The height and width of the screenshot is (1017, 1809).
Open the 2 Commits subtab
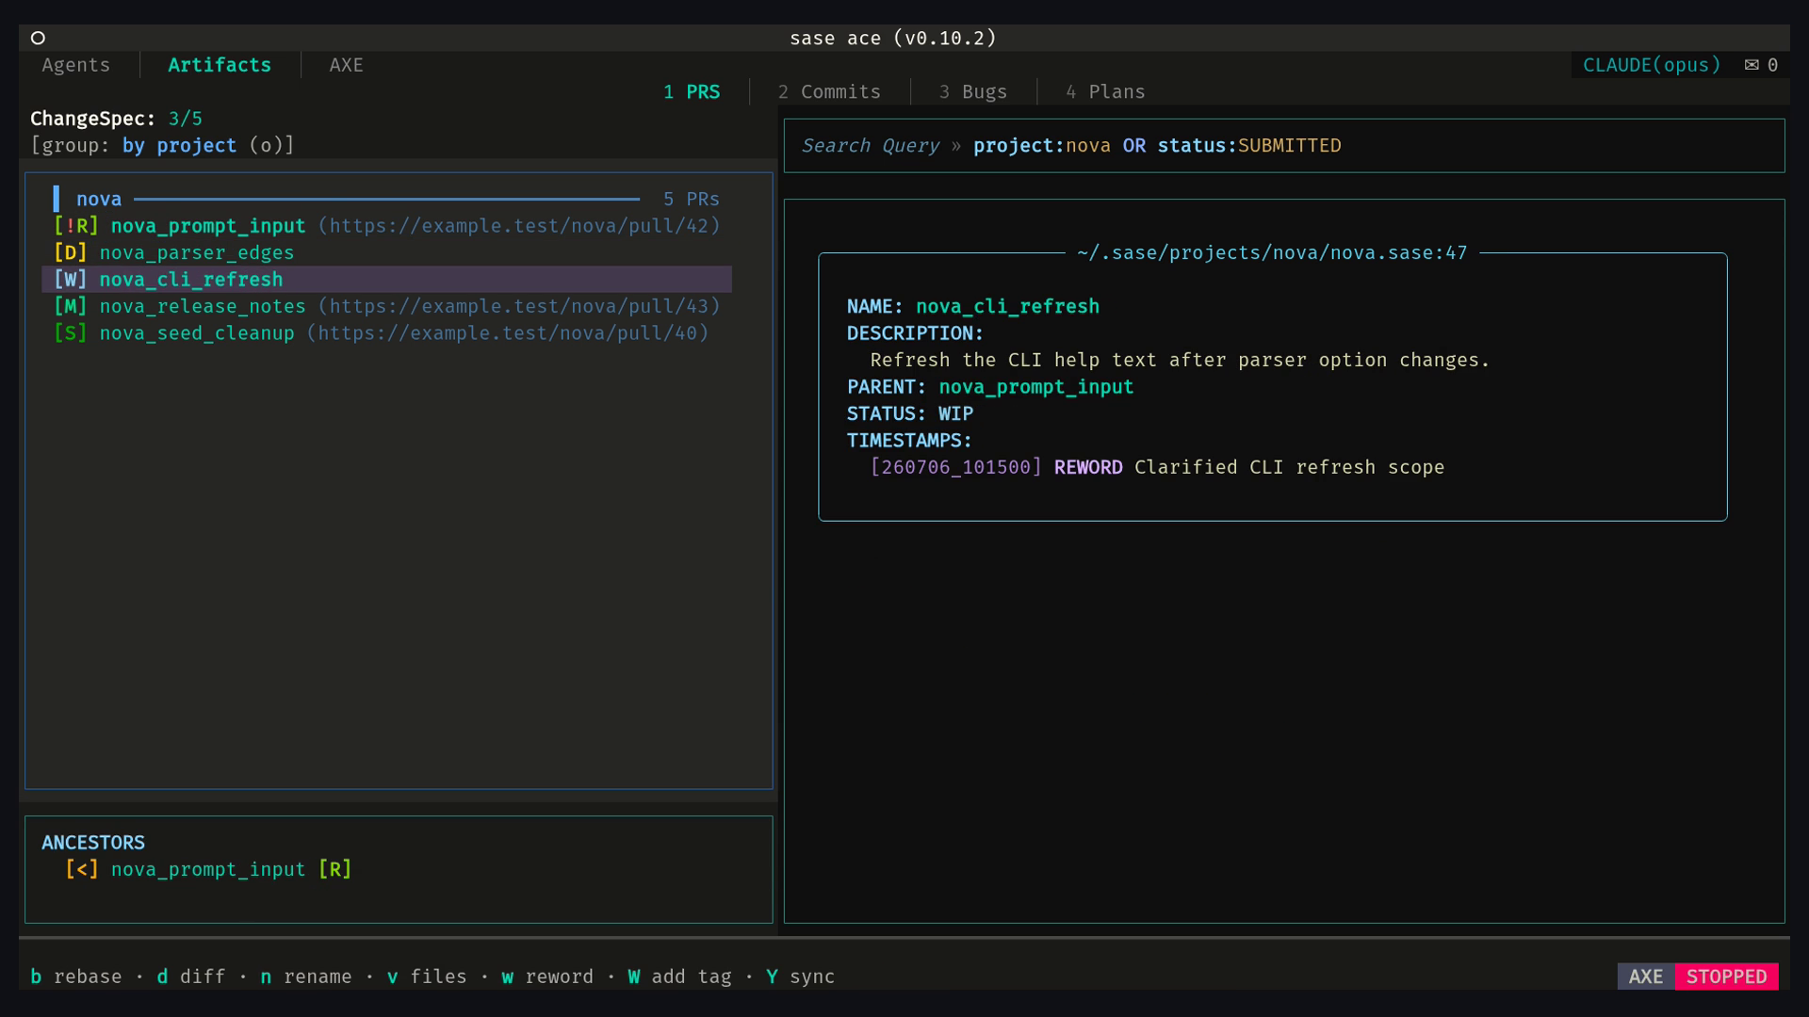click(x=829, y=92)
